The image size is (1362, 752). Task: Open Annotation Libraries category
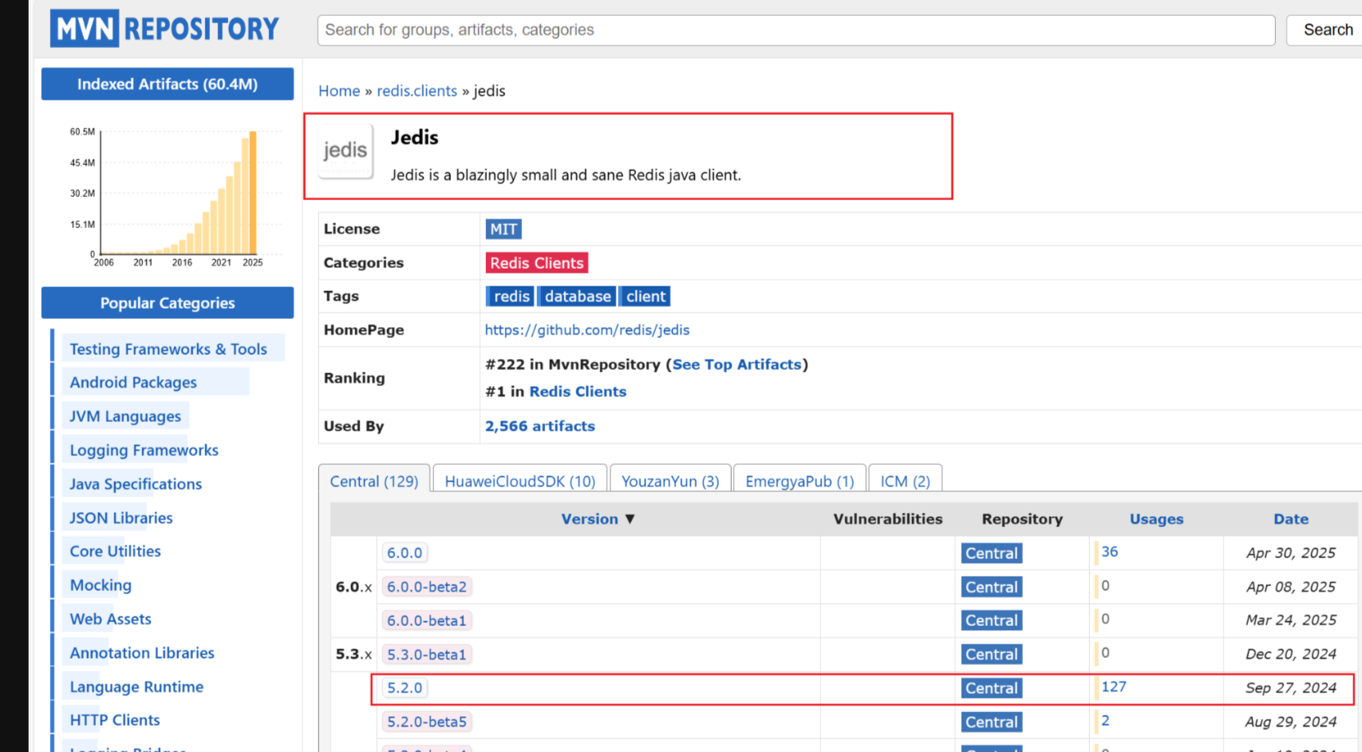point(142,653)
